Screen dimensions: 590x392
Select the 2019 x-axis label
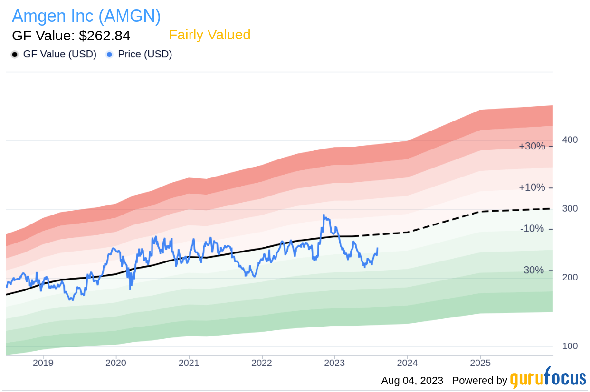[x=43, y=363]
